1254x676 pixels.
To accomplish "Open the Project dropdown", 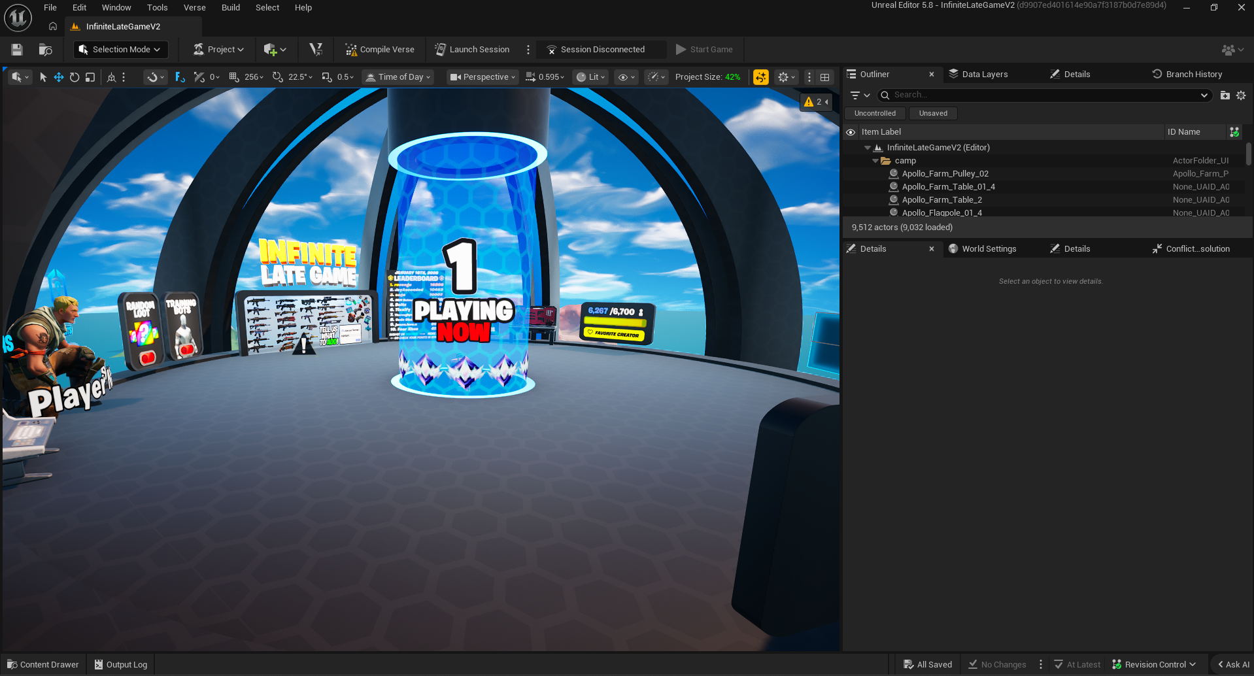I will [x=218, y=50].
